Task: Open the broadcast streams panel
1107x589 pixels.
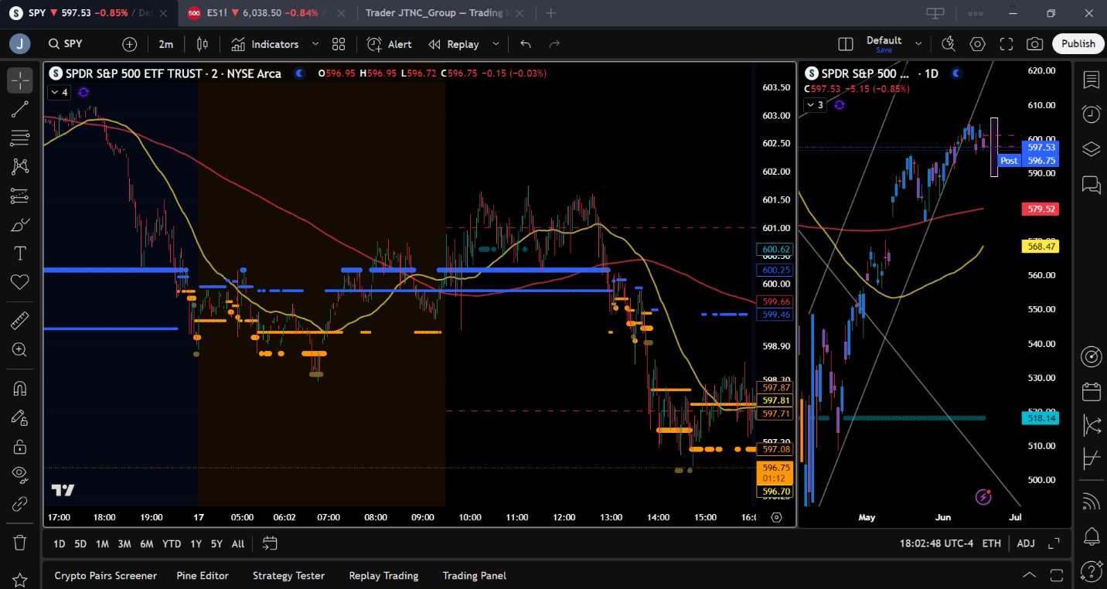Action: point(1092,502)
